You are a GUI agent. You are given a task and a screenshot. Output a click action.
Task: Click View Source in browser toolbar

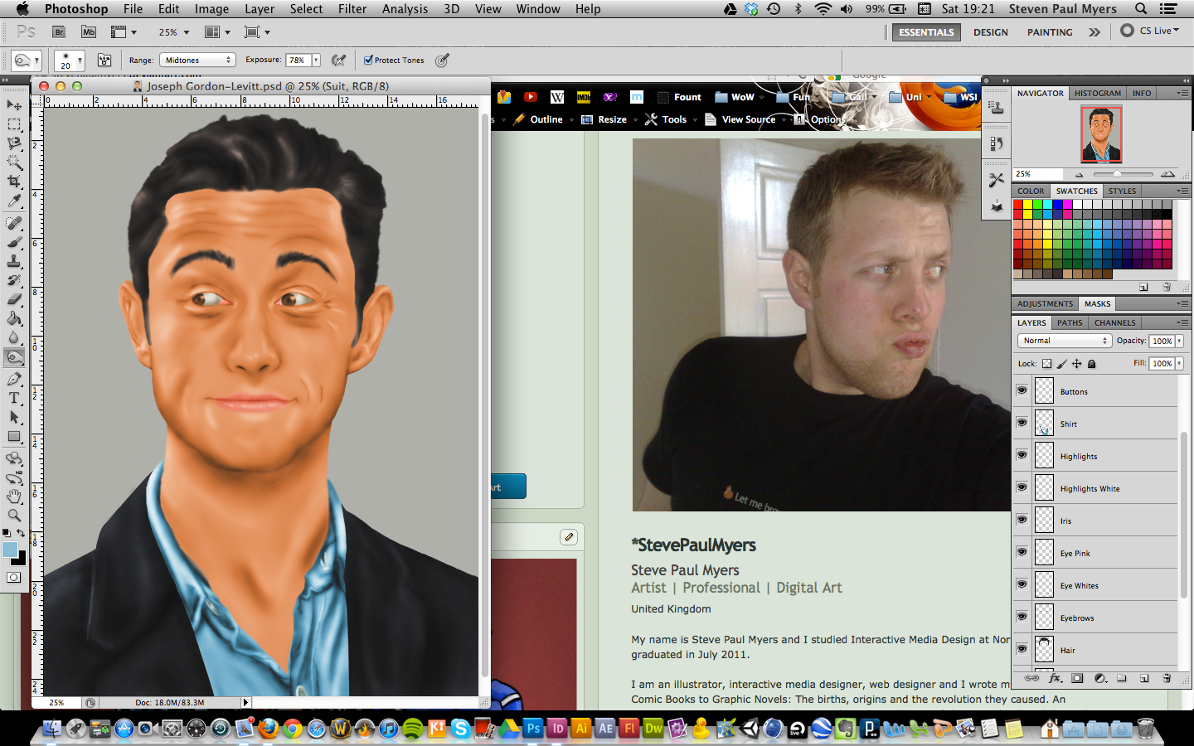coord(741,119)
